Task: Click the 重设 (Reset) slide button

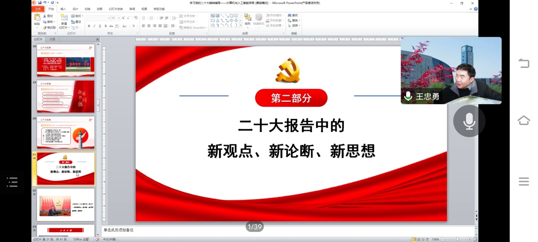Action: [76, 22]
